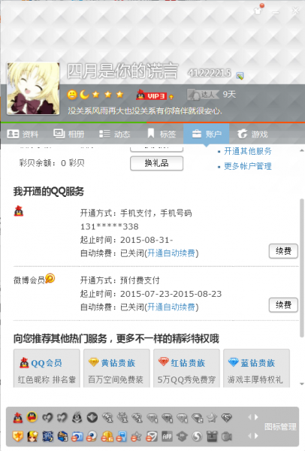
Task: Switch to the 相册 tab
Action: [68, 134]
